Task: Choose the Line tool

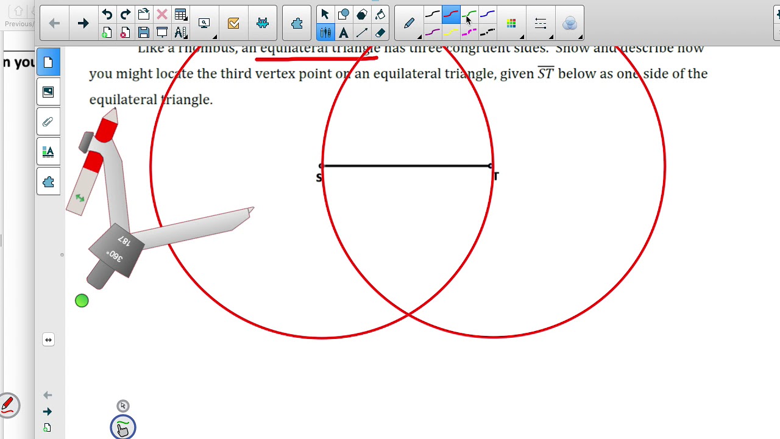Action: click(362, 32)
